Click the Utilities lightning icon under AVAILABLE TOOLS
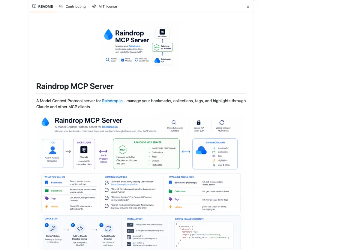 (x=170, y=207)
